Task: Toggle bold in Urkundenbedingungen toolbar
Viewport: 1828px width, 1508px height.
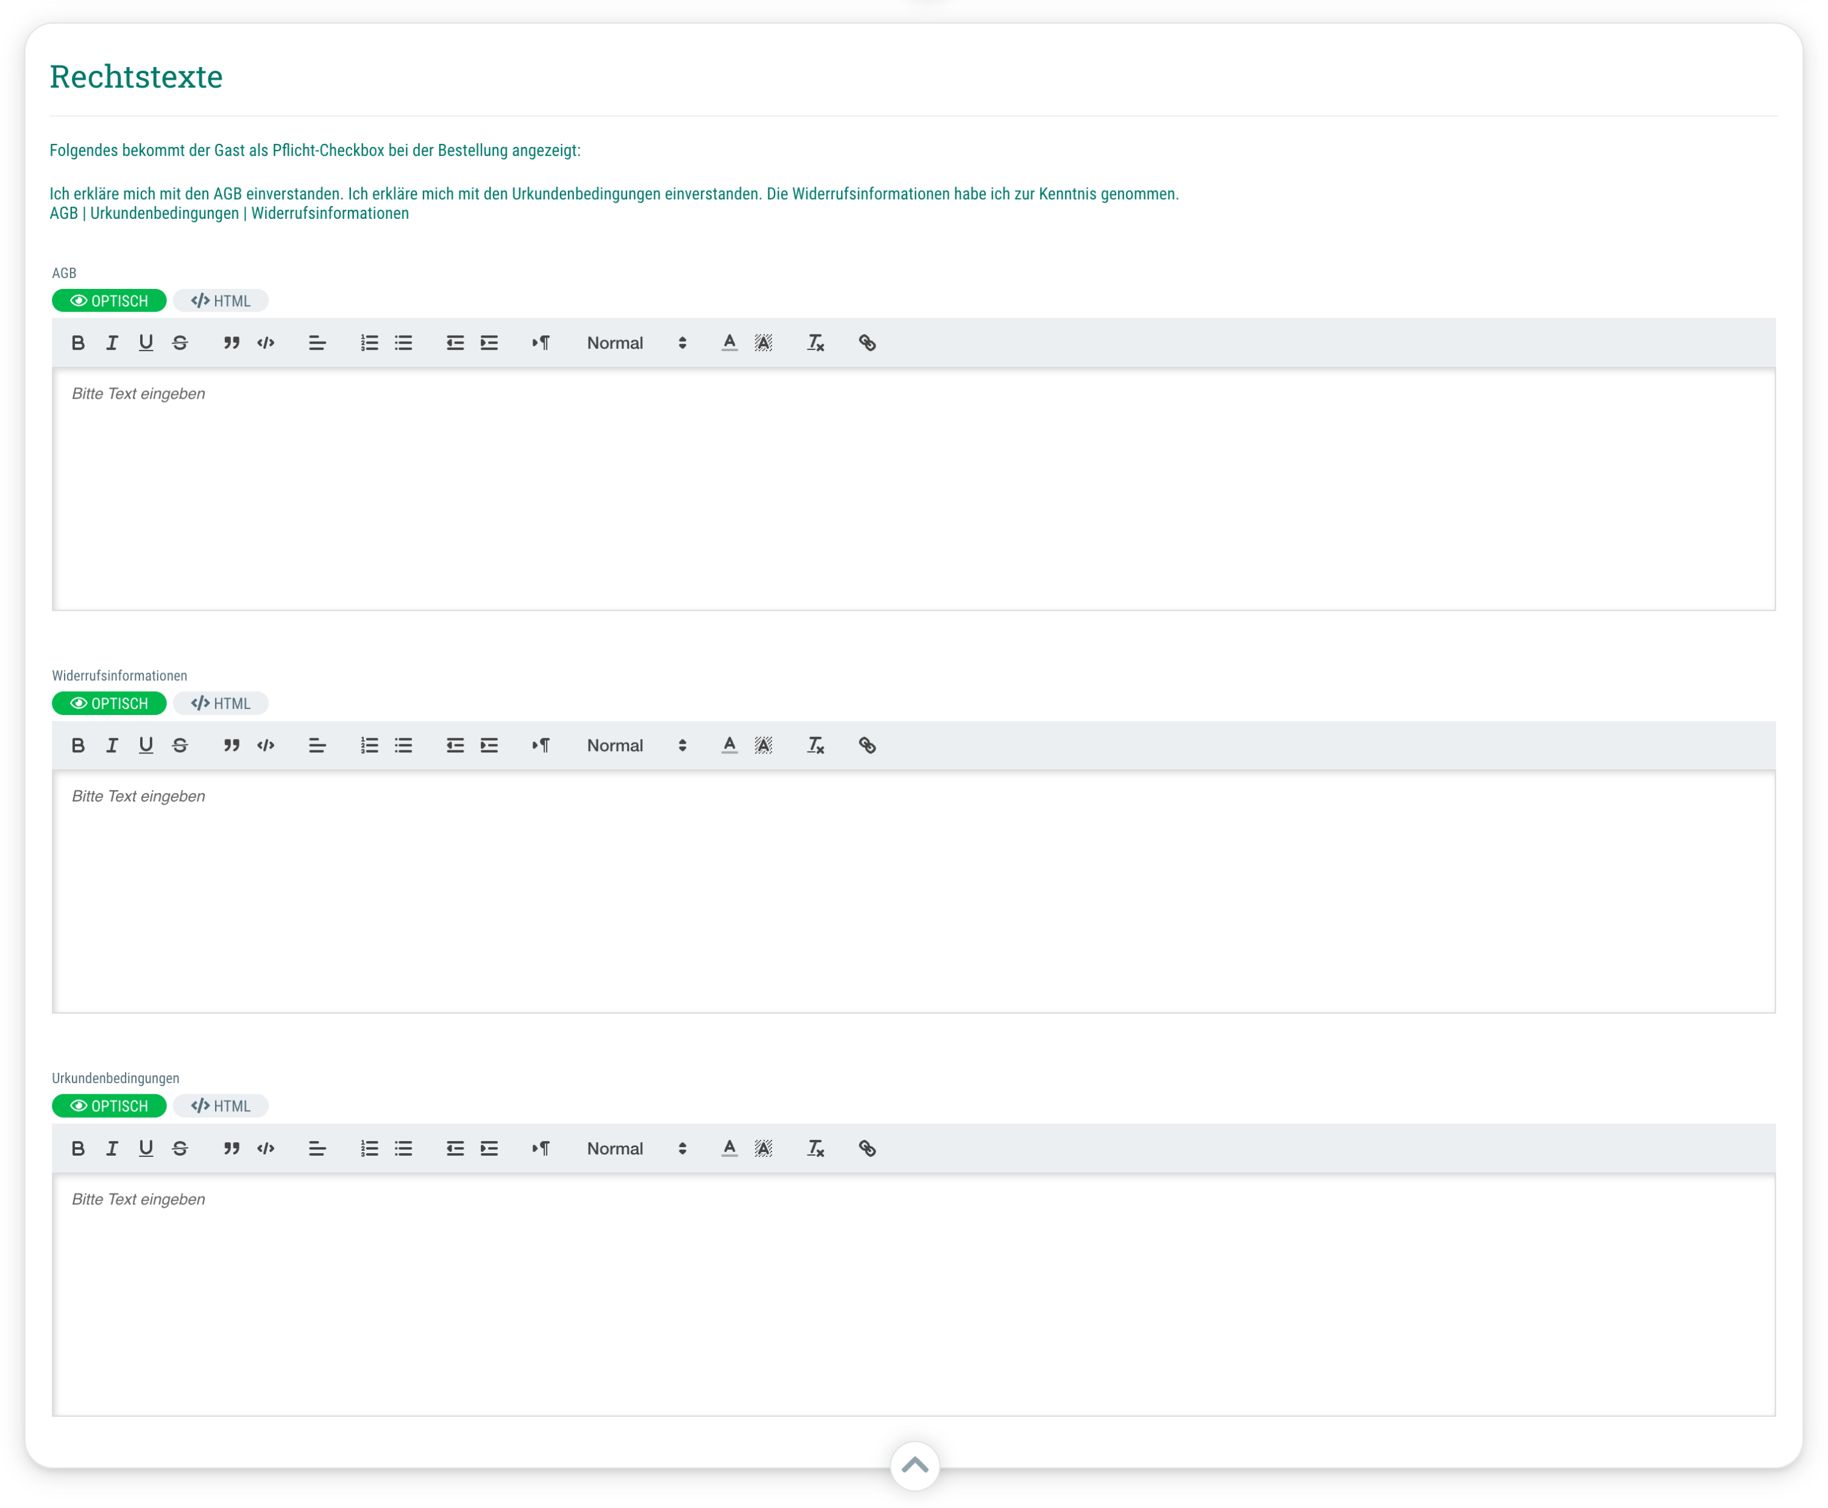Action: tap(78, 1148)
